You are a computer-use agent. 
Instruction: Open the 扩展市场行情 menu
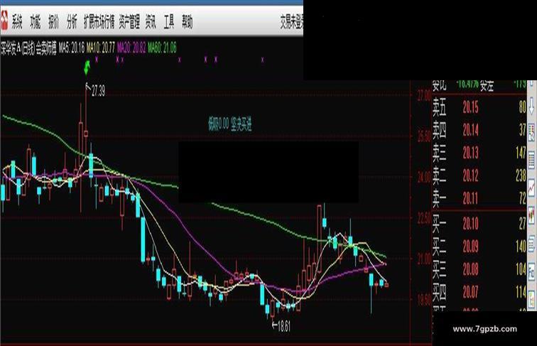click(x=99, y=22)
